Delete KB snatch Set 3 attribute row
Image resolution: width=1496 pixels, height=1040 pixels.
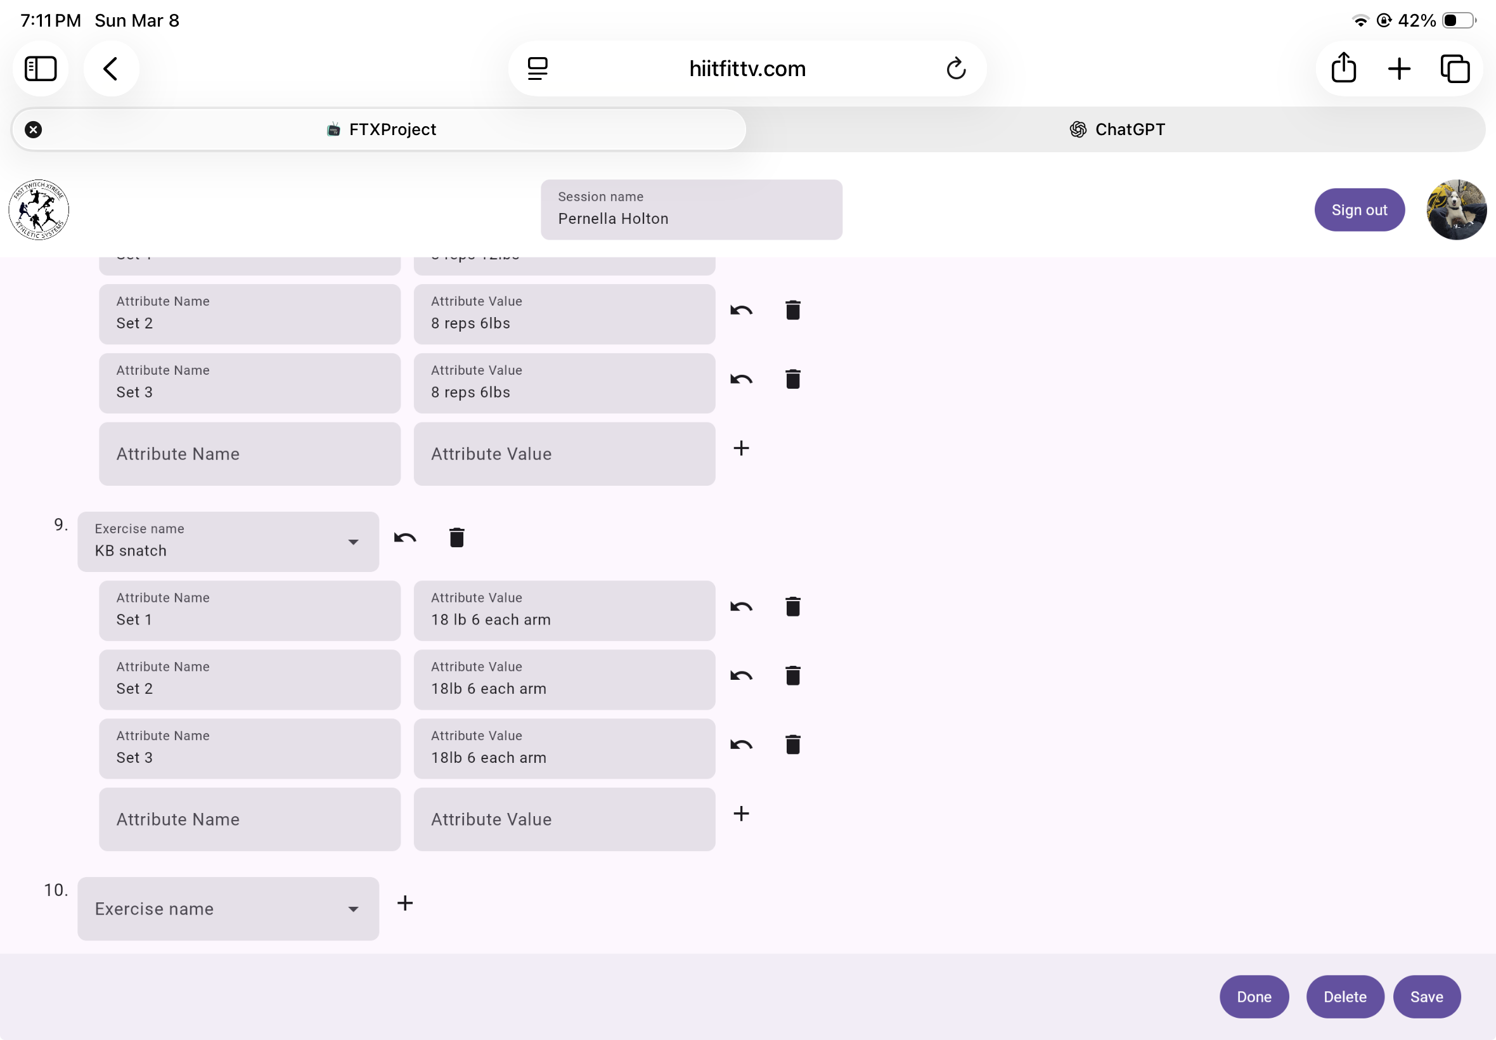(792, 745)
